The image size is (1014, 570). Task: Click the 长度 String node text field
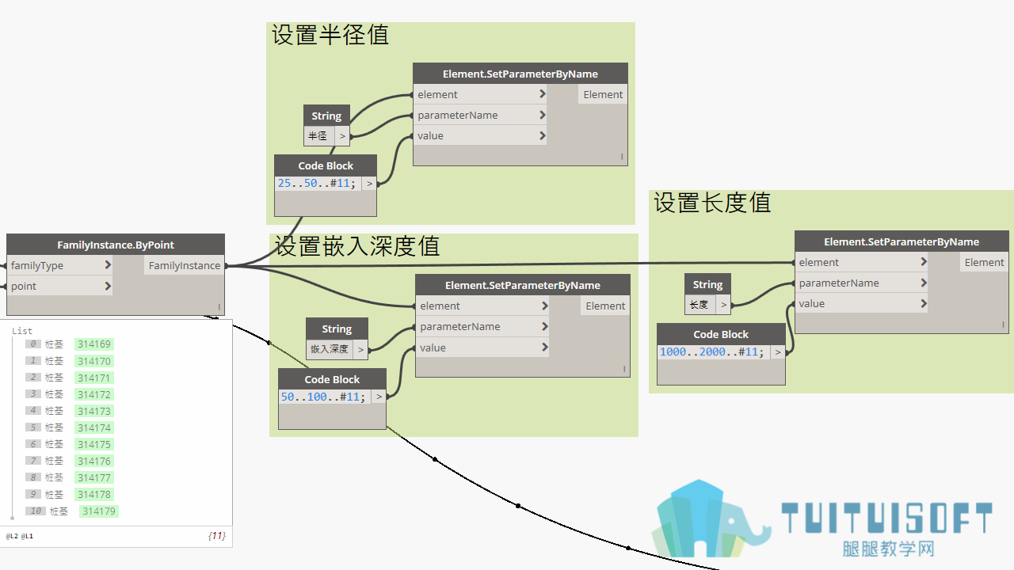point(700,304)
